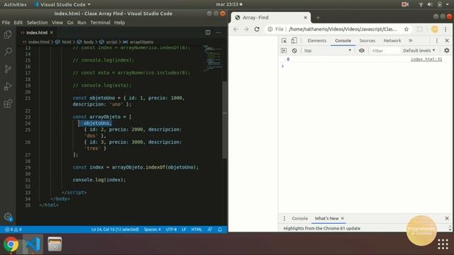The height and width of the screenshot is (255, 454).
Task: Click the Chrome profile avatar
Action: (x=435, y=29)
